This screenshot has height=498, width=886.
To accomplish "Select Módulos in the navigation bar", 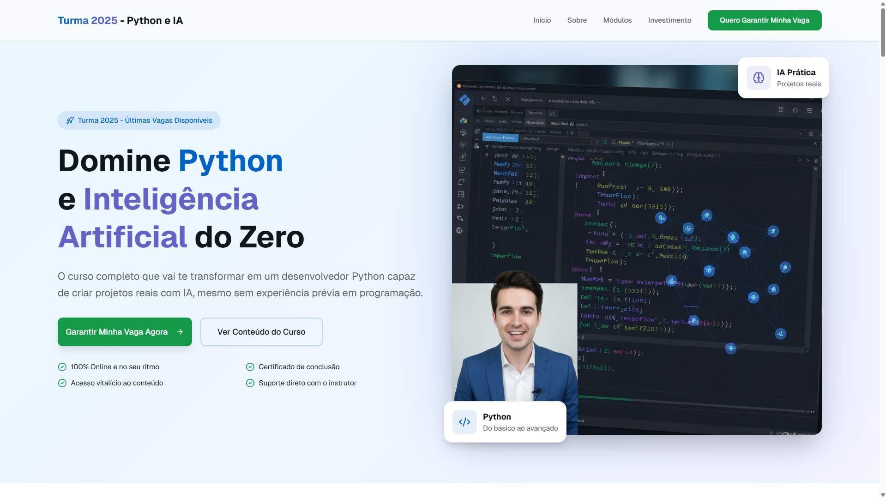I will tap(617, 20).
